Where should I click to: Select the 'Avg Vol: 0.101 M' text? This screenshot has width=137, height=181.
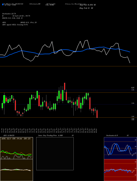click(x=87, y=5)
